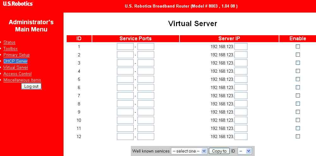The image size is (316, 156).
Task: Open the ID number dropdown
Action: tap(245, 151)
